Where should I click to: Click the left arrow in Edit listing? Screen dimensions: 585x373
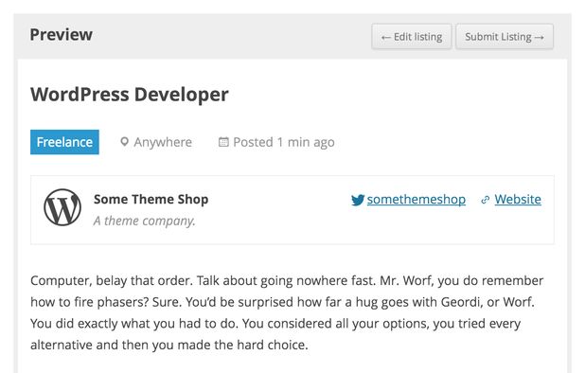point(386,37)
